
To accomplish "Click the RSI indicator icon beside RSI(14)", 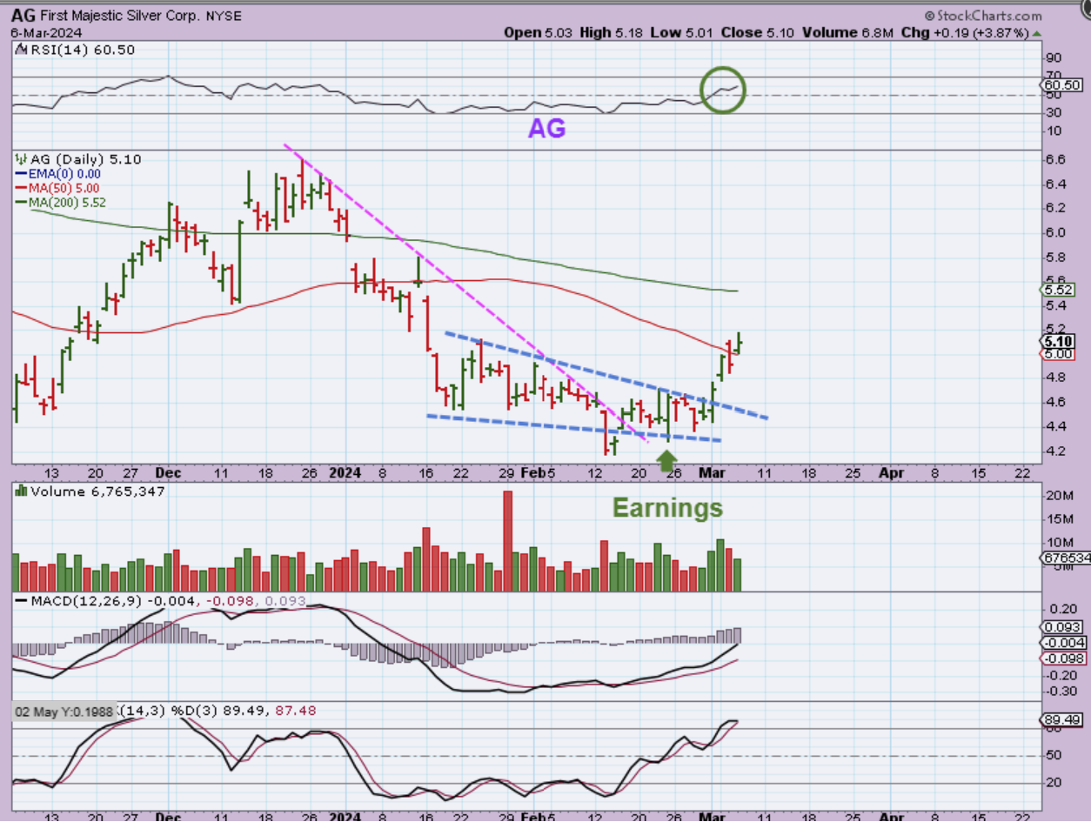I will click(20, 50).
